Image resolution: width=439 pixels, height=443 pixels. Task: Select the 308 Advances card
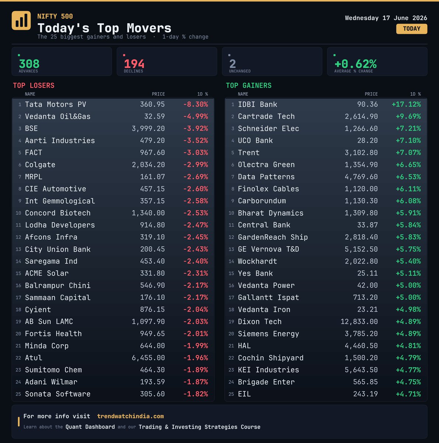point(62,62)
